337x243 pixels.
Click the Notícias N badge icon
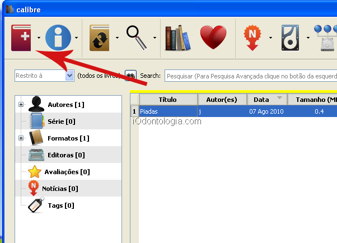[x=34, y=188]
